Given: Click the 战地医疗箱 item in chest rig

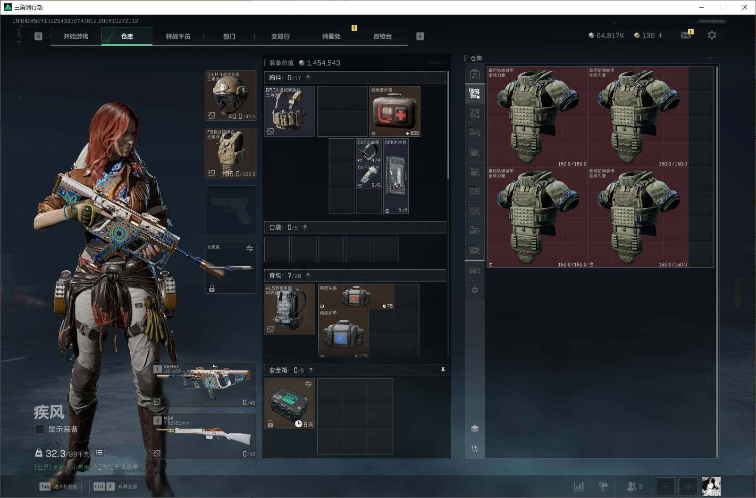Looking at the screenshot, I should (x=395, y=111).
